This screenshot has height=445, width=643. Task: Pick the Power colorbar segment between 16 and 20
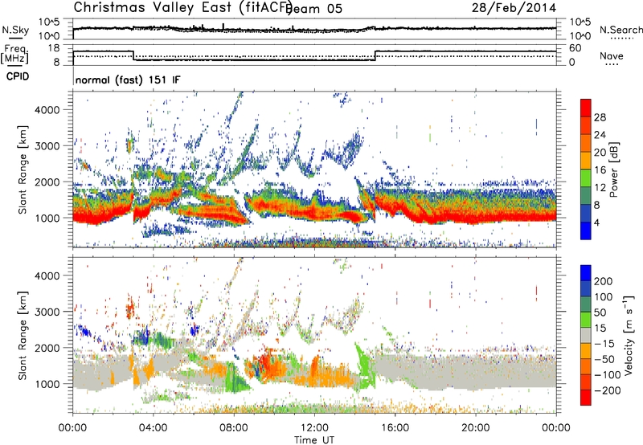click(x=586, y=161)
